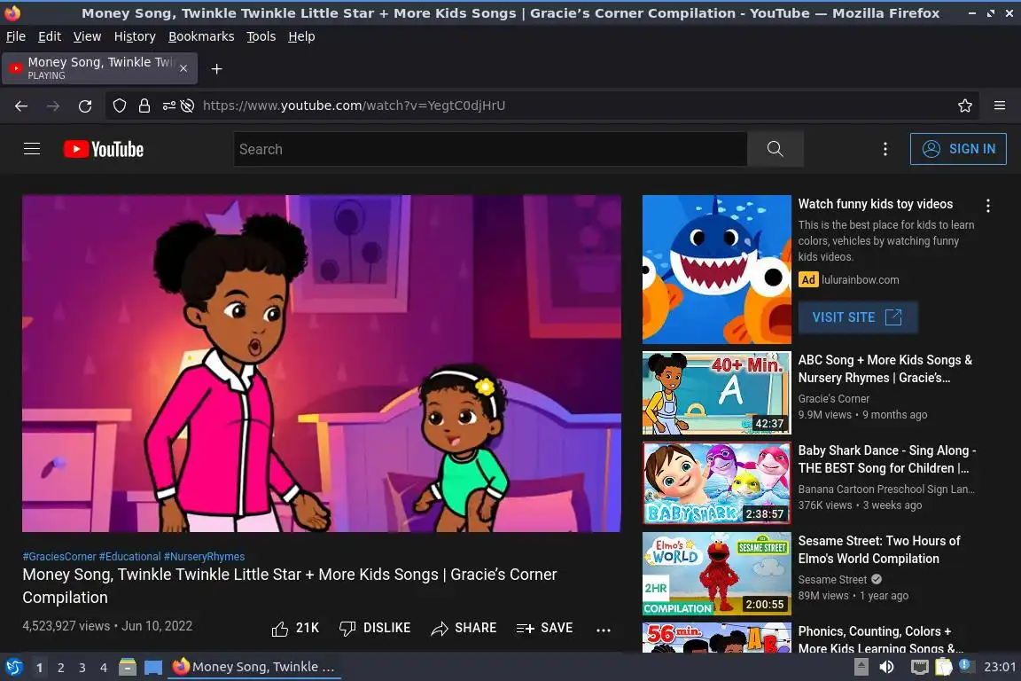Screen dimensions: 1021x681
Task: Open the Tools menu
Action: click(x=261, y=36)
